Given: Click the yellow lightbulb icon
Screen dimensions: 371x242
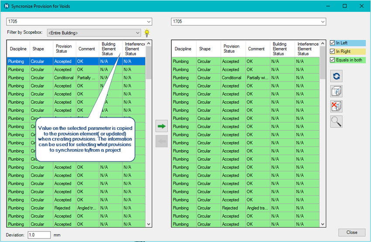Looking at the screenshot, I should tap(147, 33).
